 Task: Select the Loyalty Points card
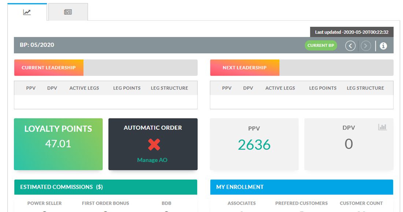[x=58, y=144]
